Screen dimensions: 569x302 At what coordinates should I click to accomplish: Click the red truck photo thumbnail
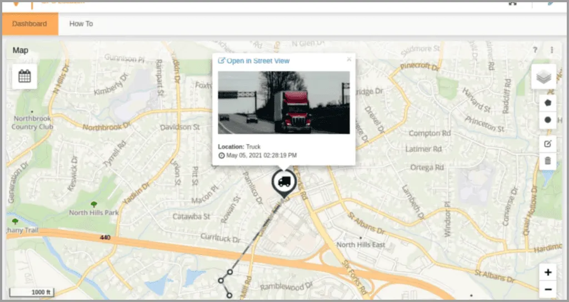coord(284,102)
